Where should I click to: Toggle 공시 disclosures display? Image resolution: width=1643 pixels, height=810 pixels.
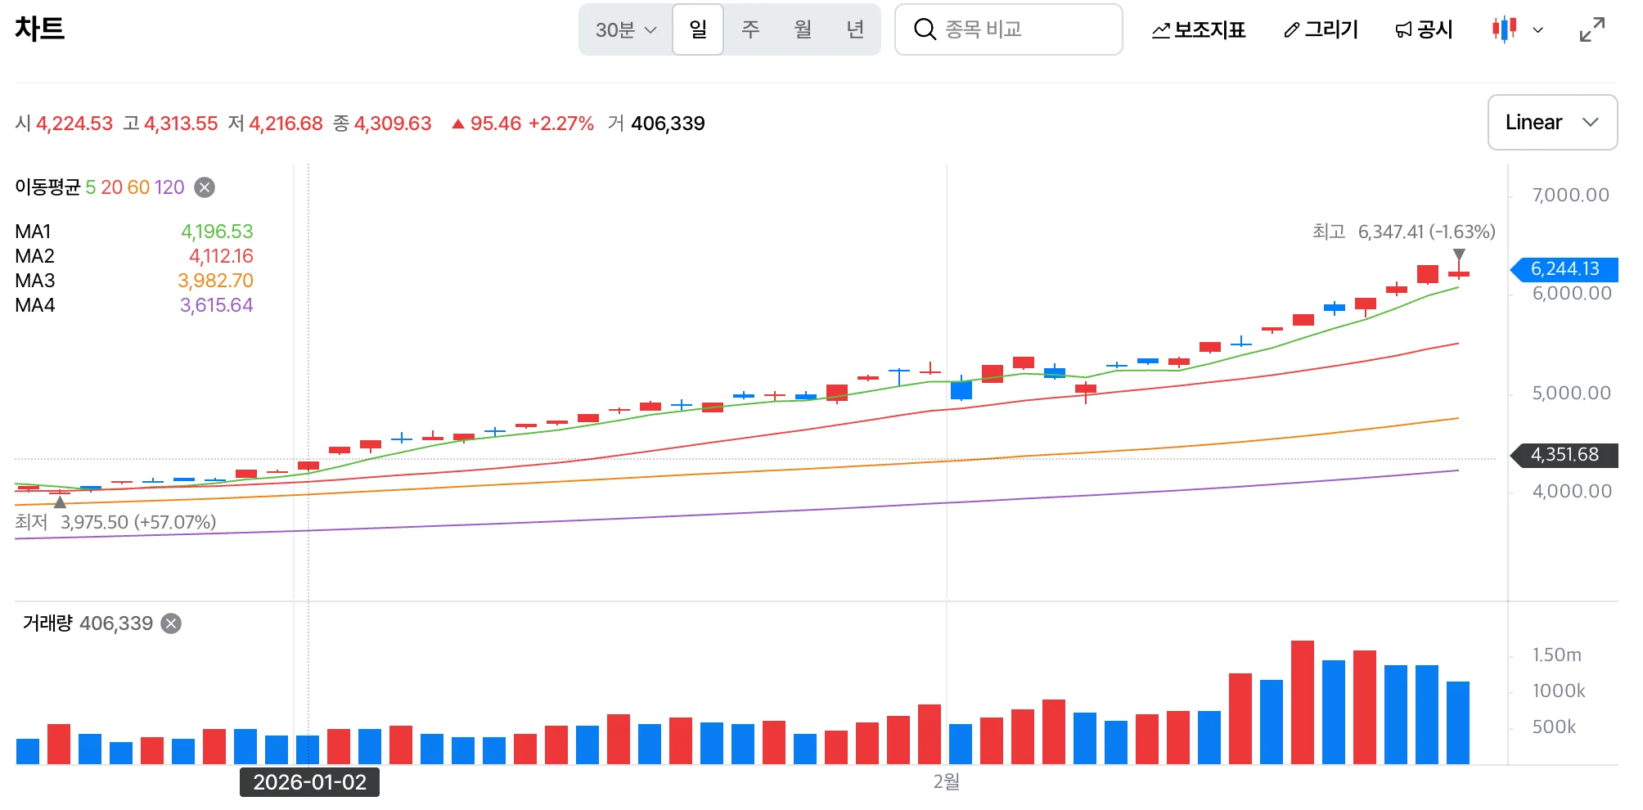pyautogui.click(x=1424, y=30)
